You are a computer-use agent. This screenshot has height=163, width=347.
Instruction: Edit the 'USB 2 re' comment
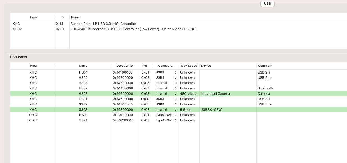point(264,78)
